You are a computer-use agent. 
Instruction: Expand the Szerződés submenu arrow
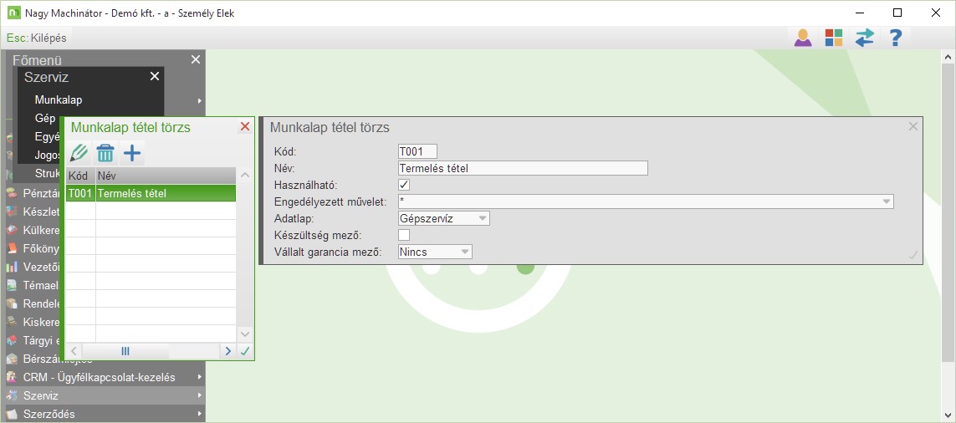(x=199, y=415)
